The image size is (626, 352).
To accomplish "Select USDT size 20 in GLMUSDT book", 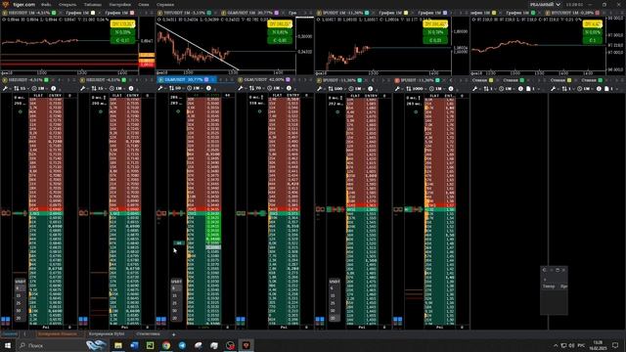I will coord(176,319).
